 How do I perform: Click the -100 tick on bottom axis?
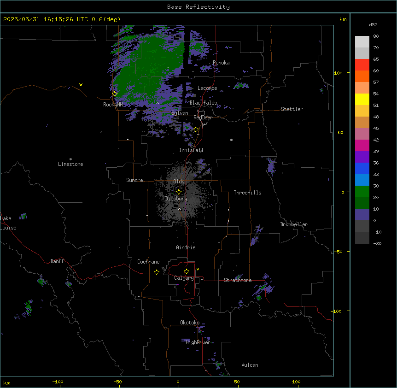[x=58, y=382]
